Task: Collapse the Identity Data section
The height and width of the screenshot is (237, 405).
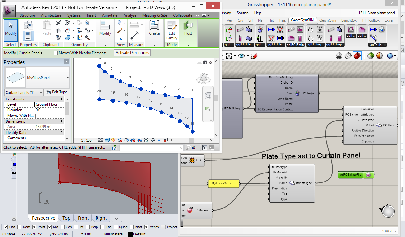Action: [x=61, y=133]
